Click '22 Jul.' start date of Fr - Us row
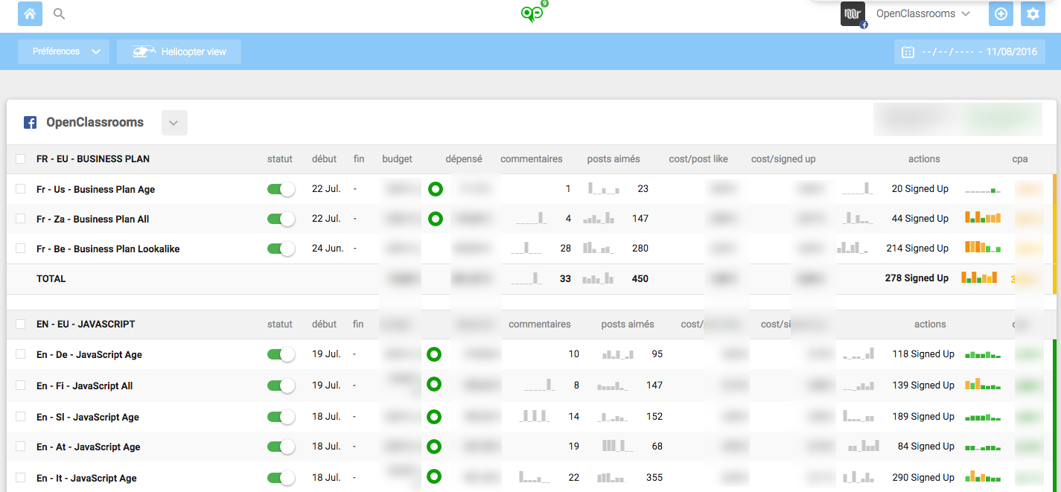Viewport: 1061px width, 492px height. click(x=326, y=188)
